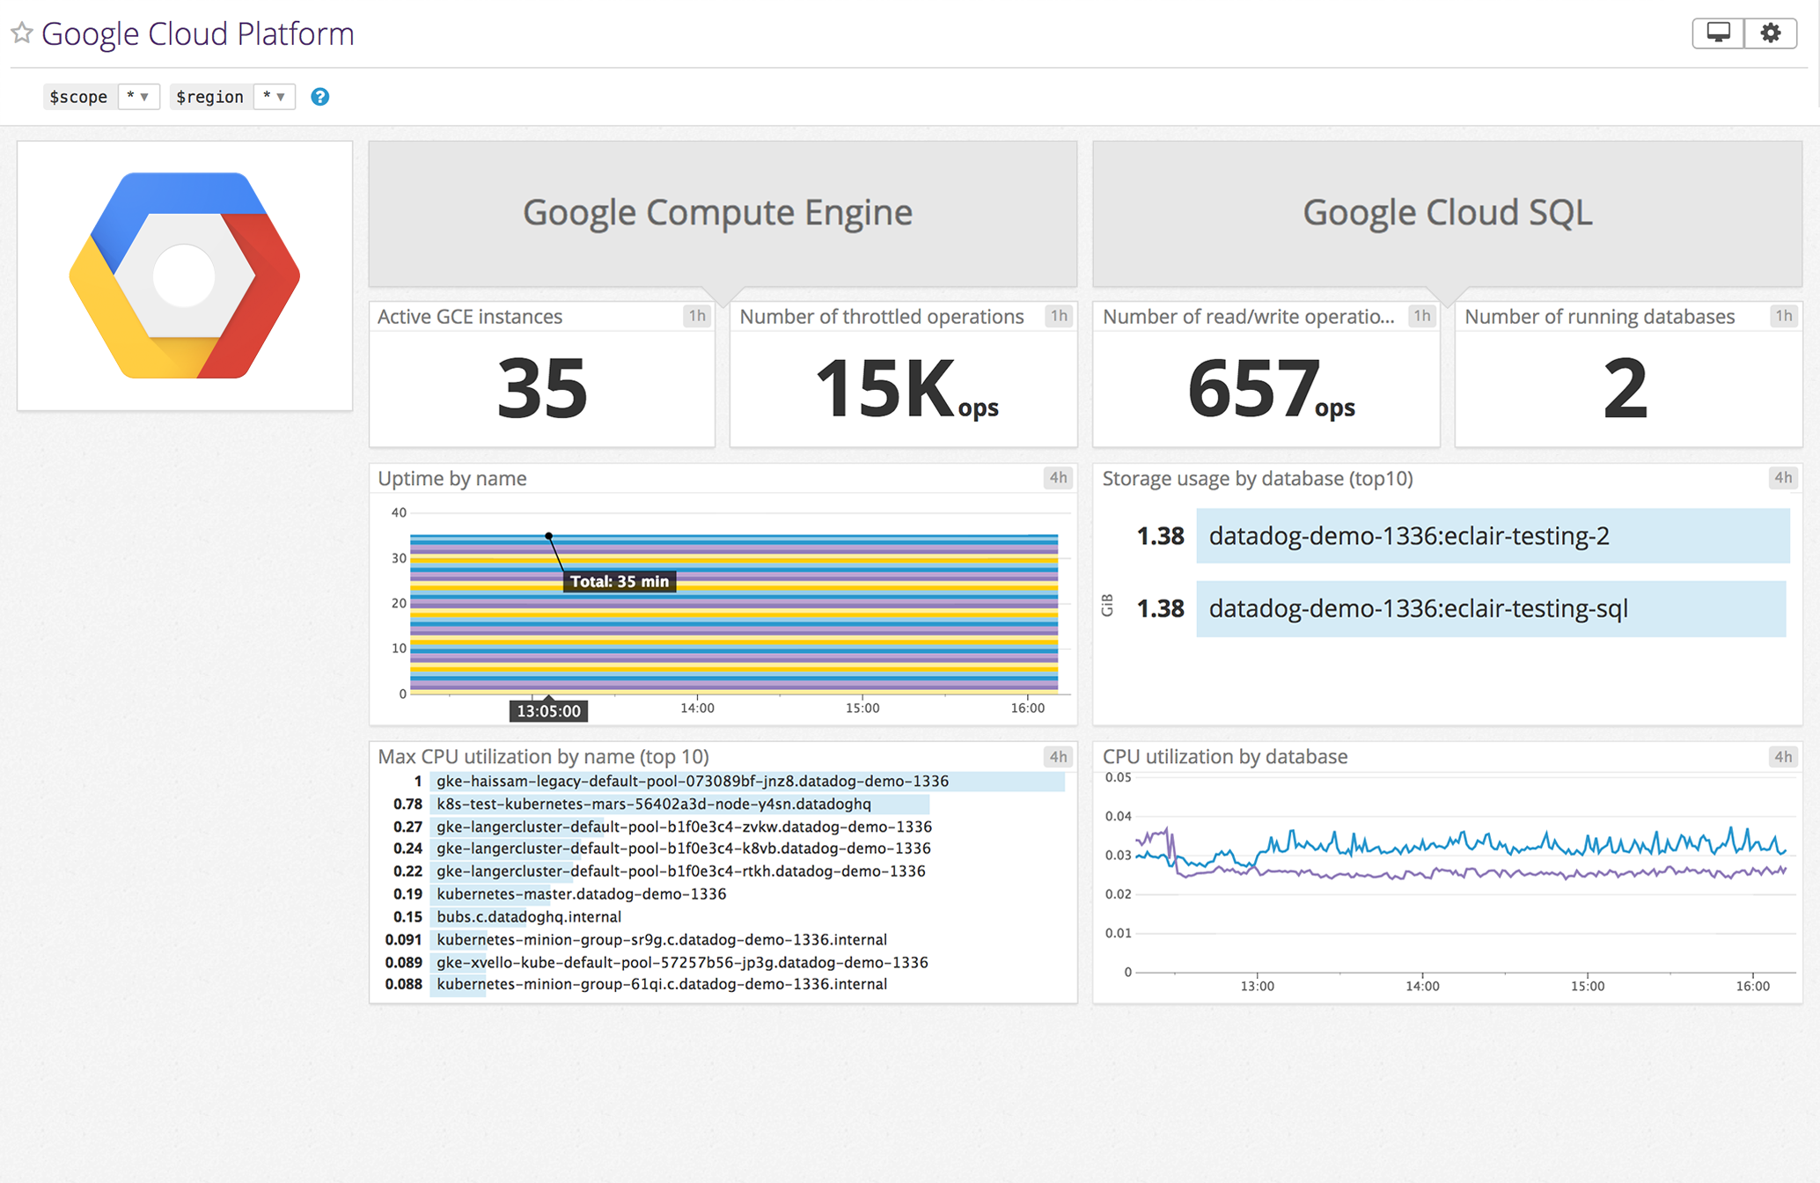The height and width of the screenshot is (1183, 1820).
Task: Click the 13:05:00 time marker
Action: click(x=548, y=710)
